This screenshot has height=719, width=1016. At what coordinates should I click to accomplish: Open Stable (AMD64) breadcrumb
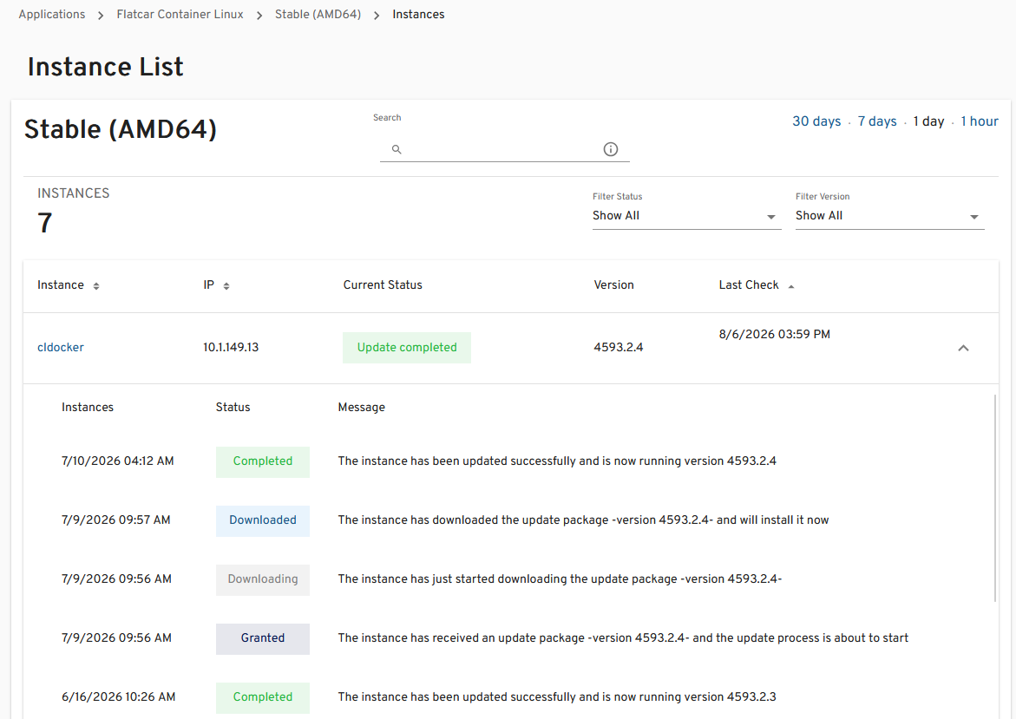point(318,14)
